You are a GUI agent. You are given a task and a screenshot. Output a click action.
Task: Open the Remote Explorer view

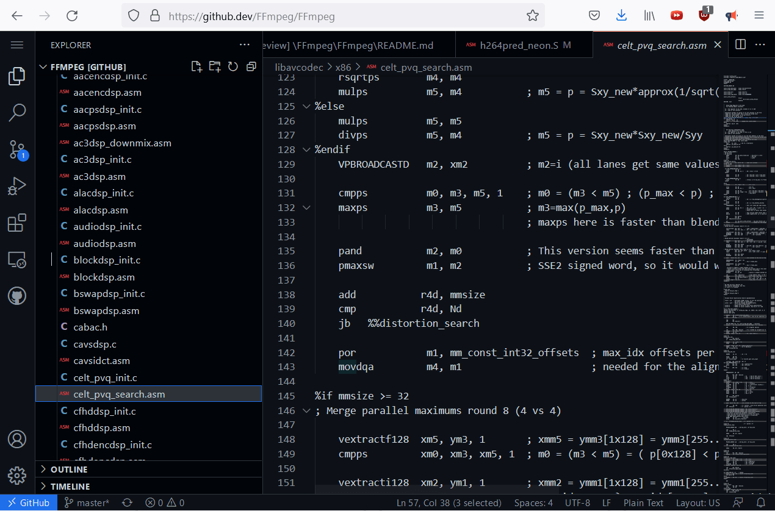pyautogui.click(x=17, y=260)
